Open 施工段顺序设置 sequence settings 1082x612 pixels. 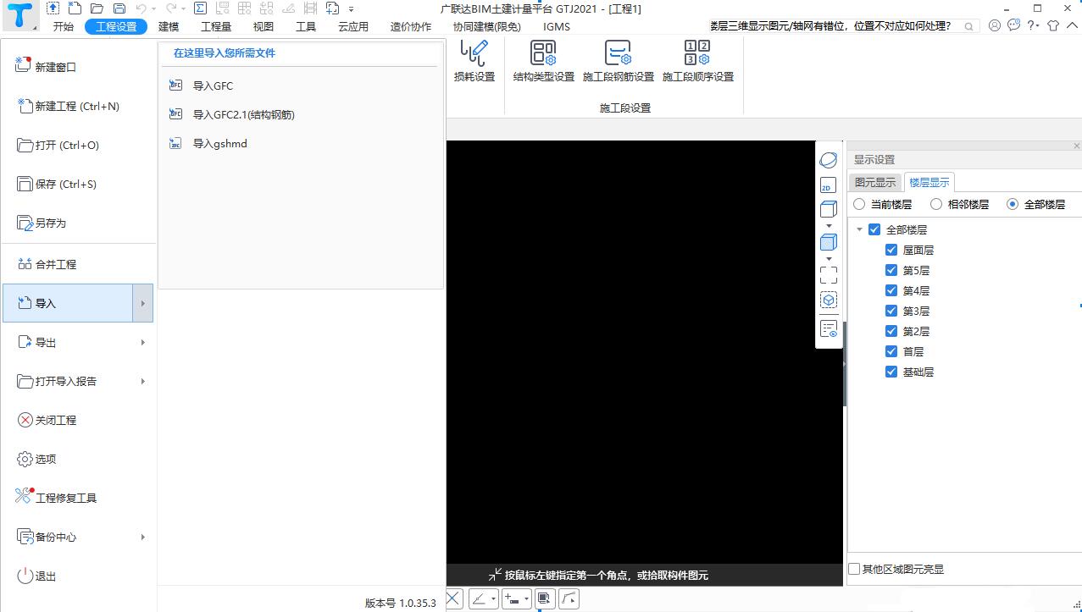coord(697,61)
